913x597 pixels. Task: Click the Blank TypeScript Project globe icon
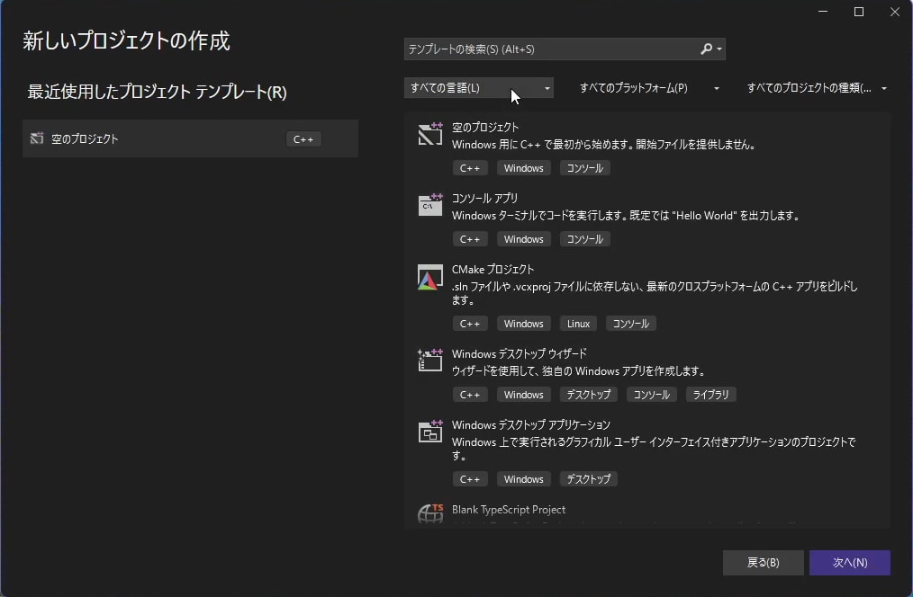tap(430, 513)
